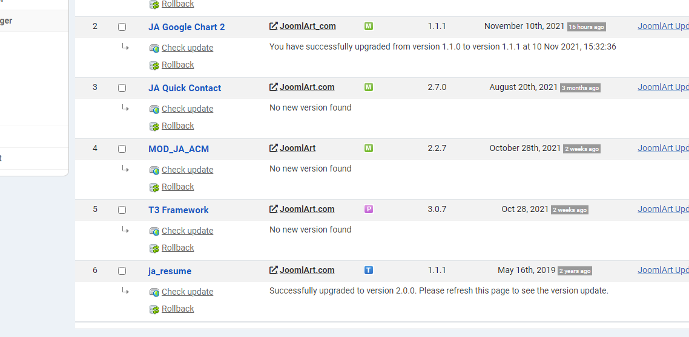This screenshot has height=337, width=689.
Task: Select the JA Google Chart 2 checkbox
Action: point(122,27)
